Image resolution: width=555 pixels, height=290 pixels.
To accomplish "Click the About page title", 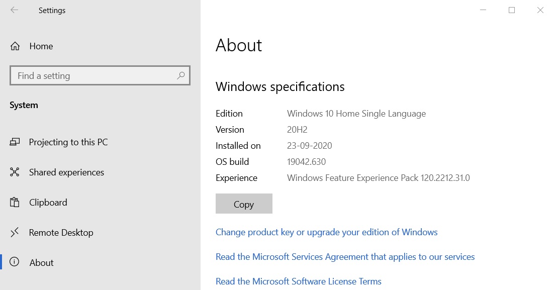I will pos(239,45).
